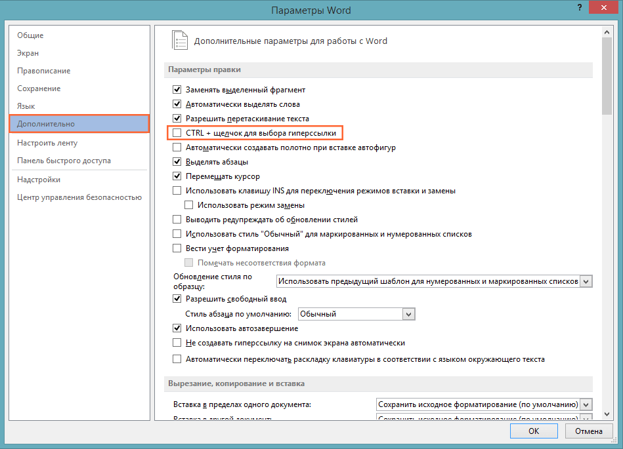Check Автоматически создавать полотно при вставке автофигур
The image size is (623, 449).
click(177, 147)
